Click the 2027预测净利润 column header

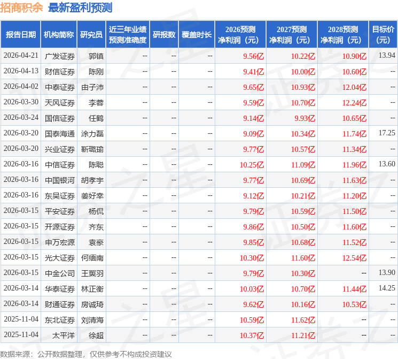tap(292, 35)
